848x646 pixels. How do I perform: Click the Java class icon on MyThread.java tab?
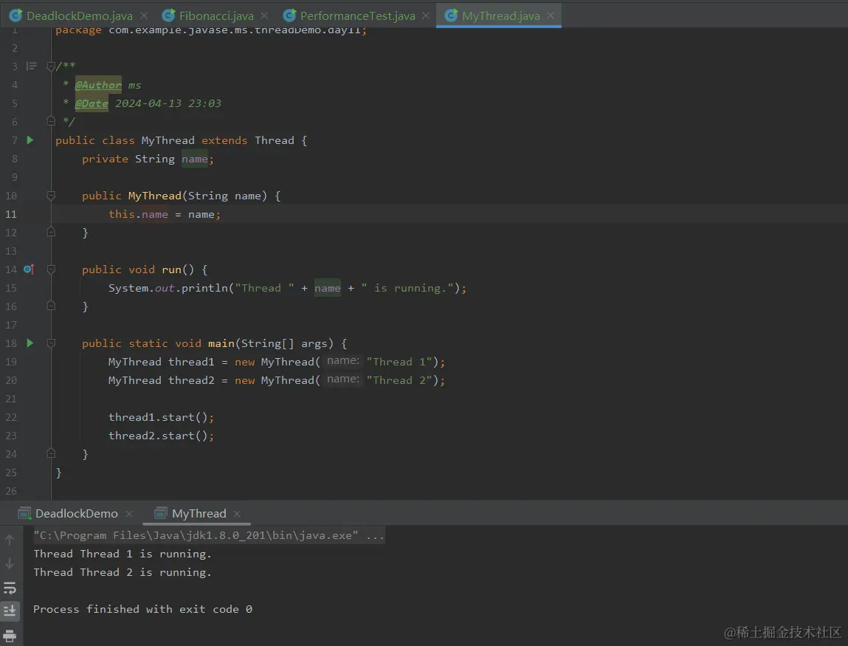tap(451, 16)
